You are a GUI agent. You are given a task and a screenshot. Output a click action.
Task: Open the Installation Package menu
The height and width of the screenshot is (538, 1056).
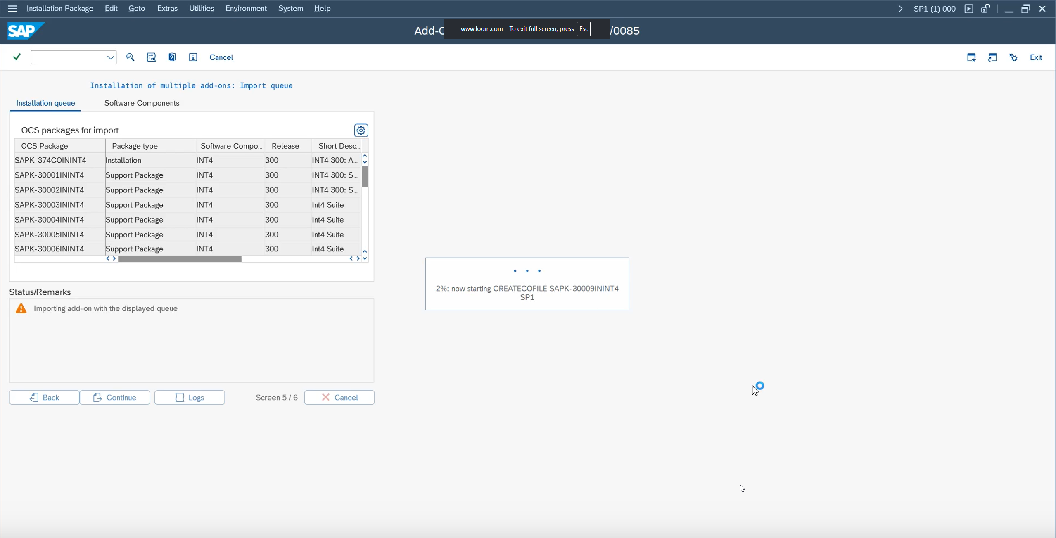point(60,8)
